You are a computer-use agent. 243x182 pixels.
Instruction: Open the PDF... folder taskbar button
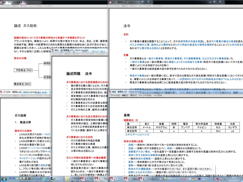coord(71,179)
